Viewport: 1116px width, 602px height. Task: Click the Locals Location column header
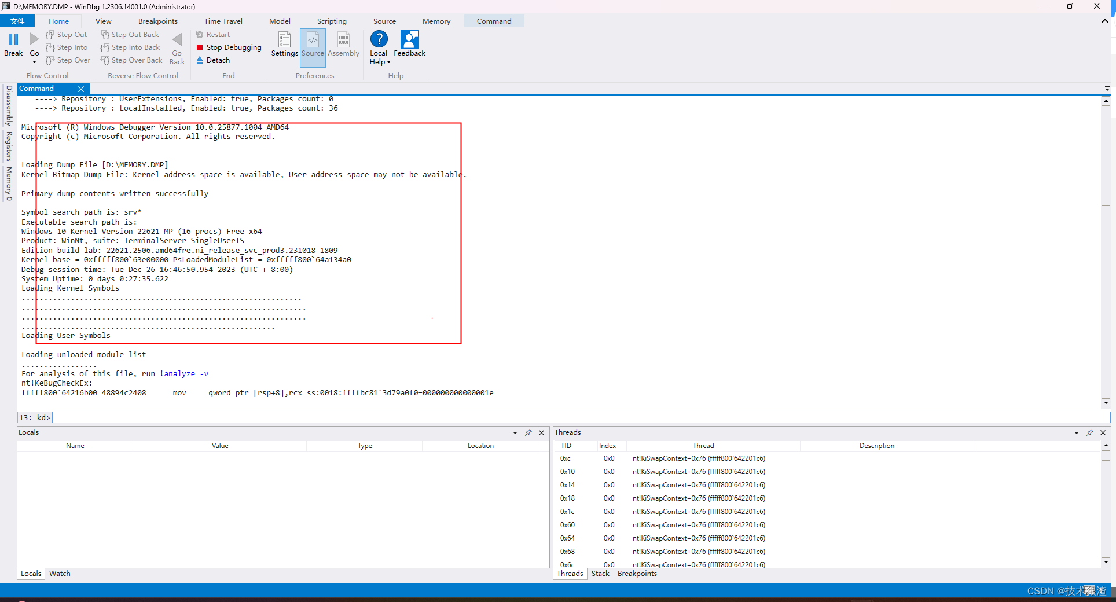[480, 446]
